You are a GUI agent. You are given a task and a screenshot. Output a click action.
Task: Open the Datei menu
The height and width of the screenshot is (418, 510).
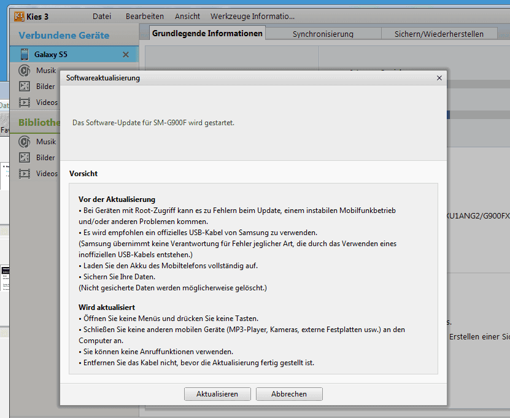102,16
